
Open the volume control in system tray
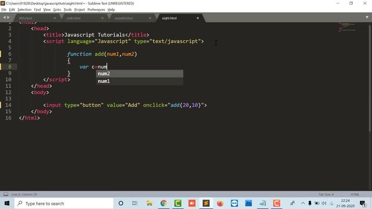[x=324, y=203]
